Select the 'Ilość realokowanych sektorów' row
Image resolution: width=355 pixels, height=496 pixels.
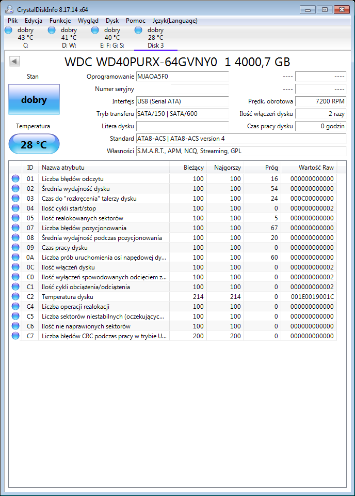pos(173,218)
